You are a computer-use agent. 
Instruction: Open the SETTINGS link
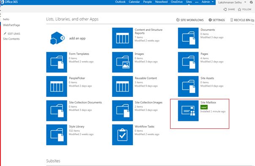(217, 20)
